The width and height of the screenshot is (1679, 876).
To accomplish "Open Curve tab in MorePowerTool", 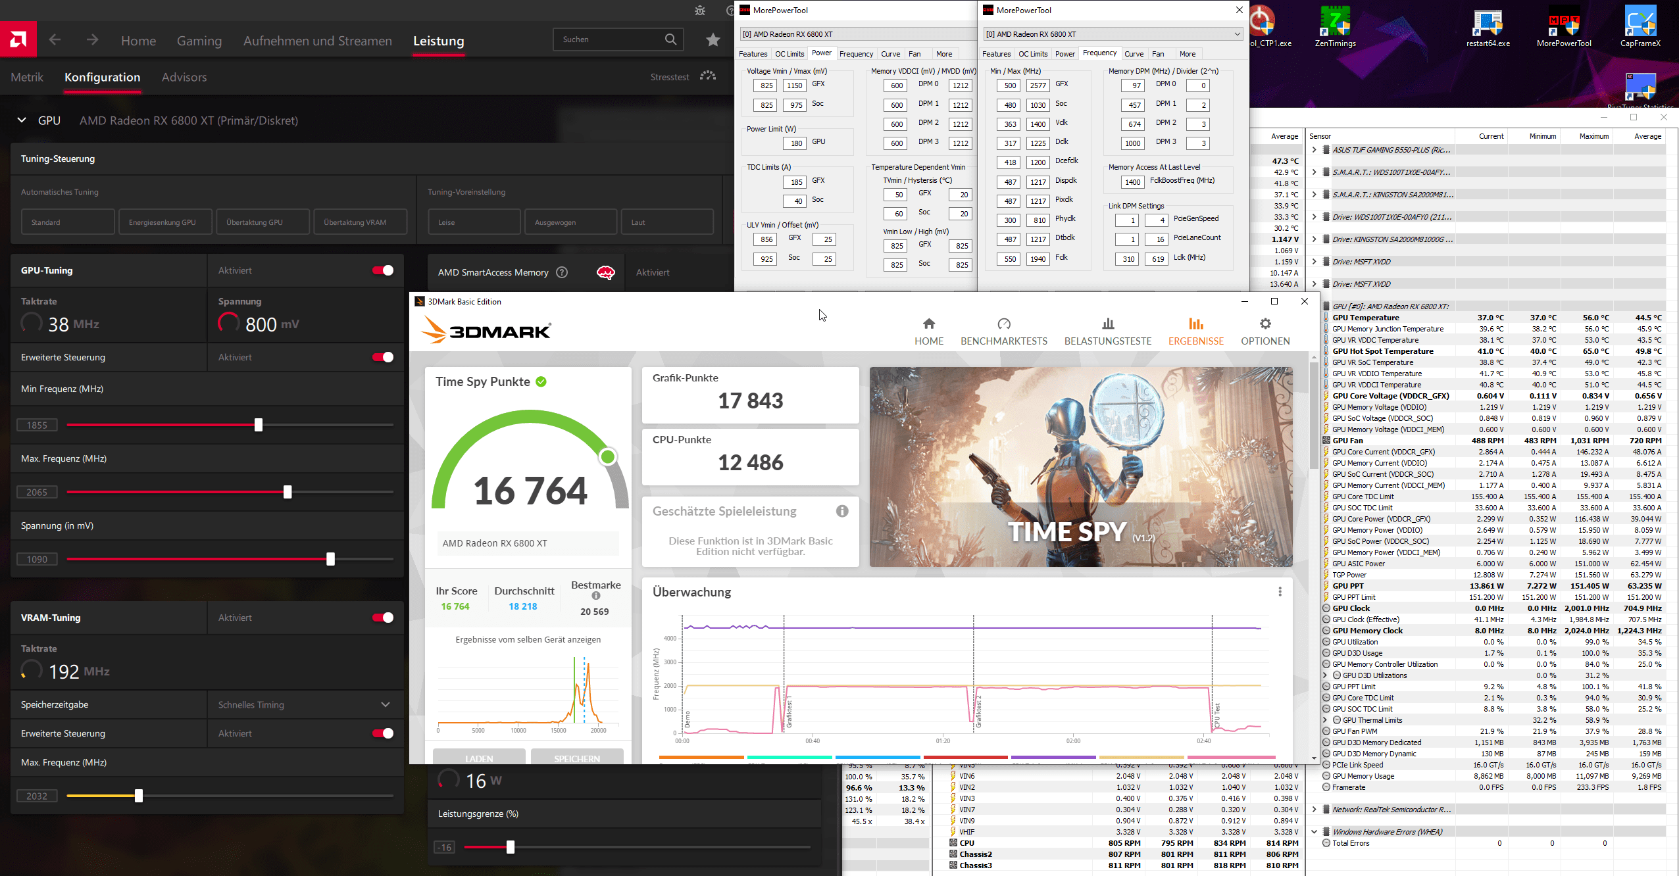I will click(x=1133, y=54).
